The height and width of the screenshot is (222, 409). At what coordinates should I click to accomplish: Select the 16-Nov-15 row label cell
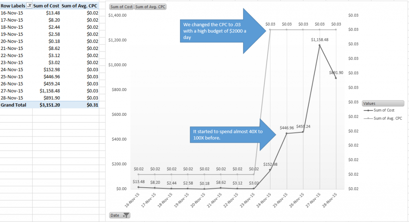click(12, 13)
